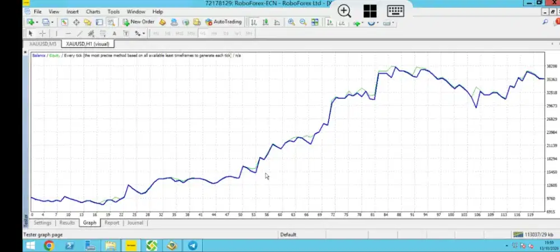The width and height of the screenshot is (560, 252).
Task: Close the Tester panel with x
Action: click(x=25, y=52)
